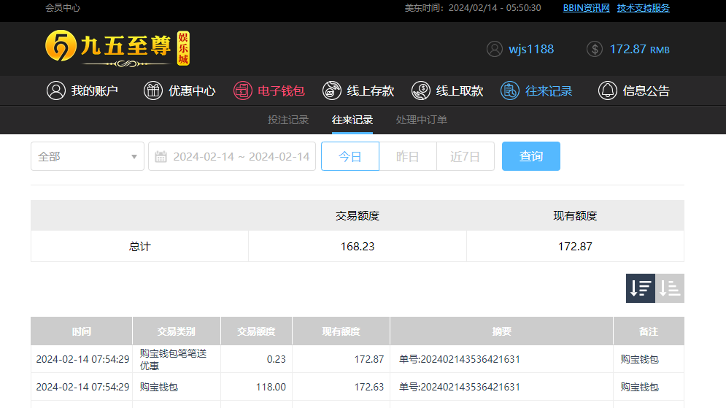726x408 pixels.
Task: Open the BBIN资讯网 link
Action: 586,8
